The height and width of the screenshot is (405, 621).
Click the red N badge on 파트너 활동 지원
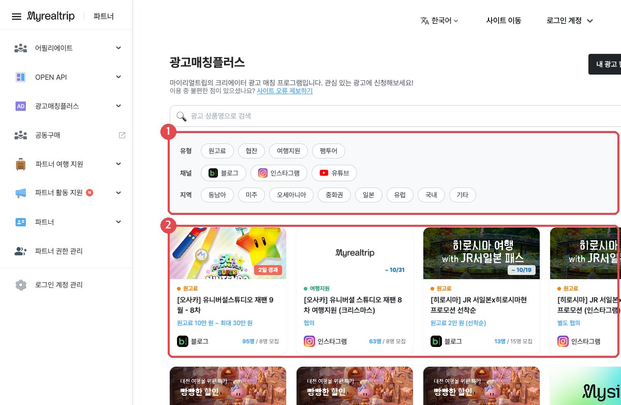point(90,193)
